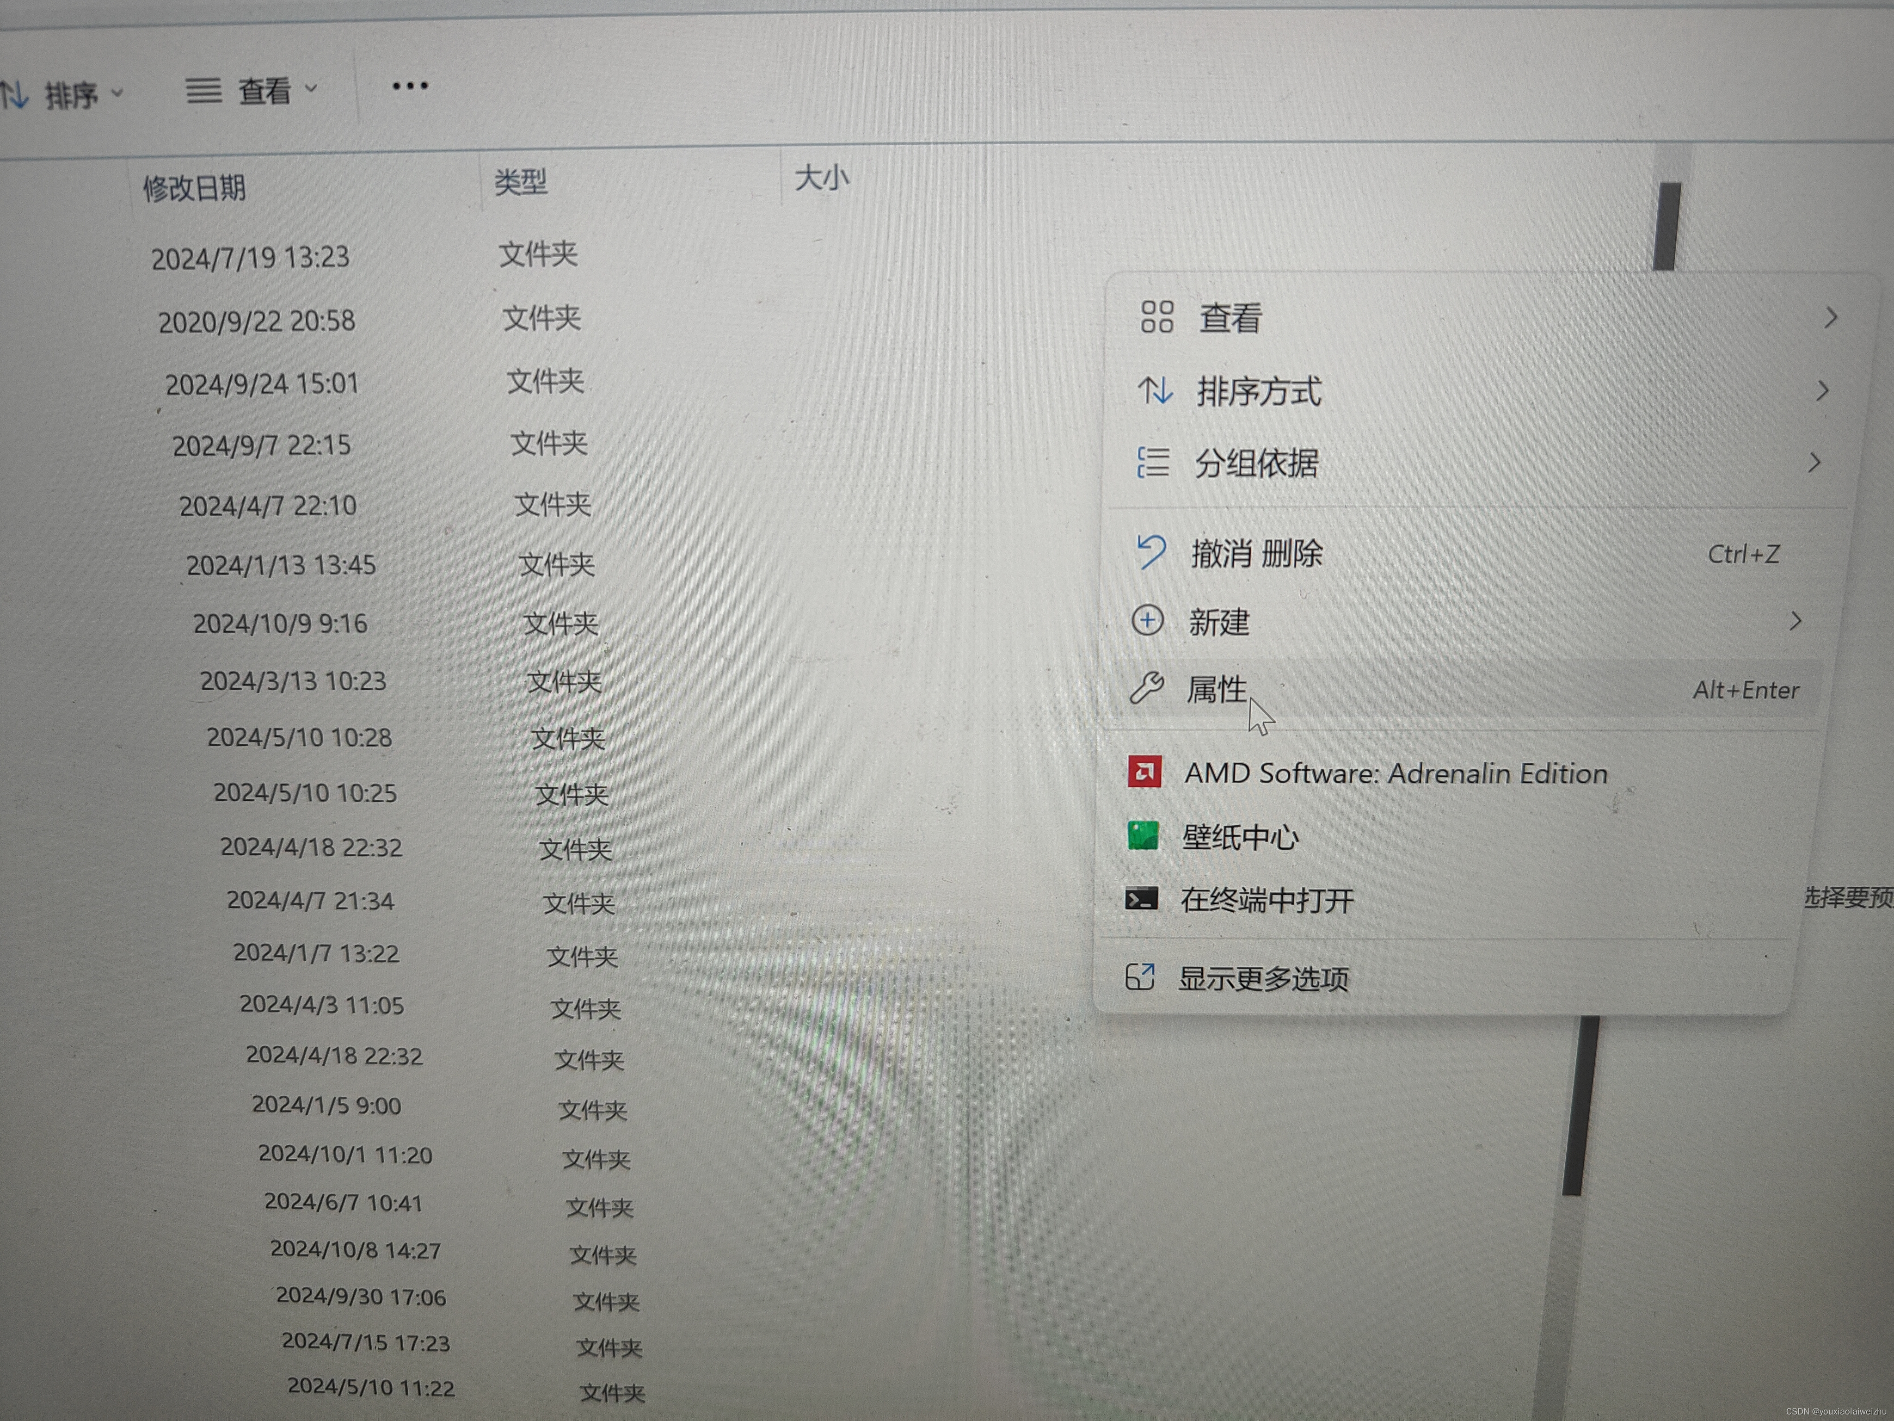Click the 类型 column header
This screenshot has height=1421, width=1894.
[x=521, y=182]
